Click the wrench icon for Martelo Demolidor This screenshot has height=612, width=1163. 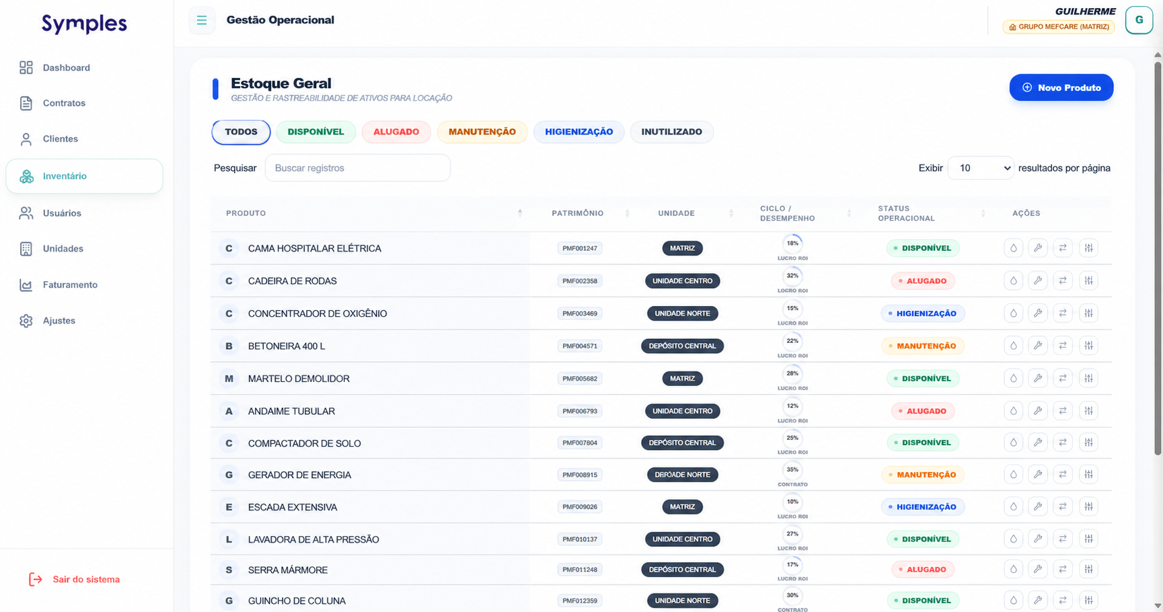(1038, 379)
